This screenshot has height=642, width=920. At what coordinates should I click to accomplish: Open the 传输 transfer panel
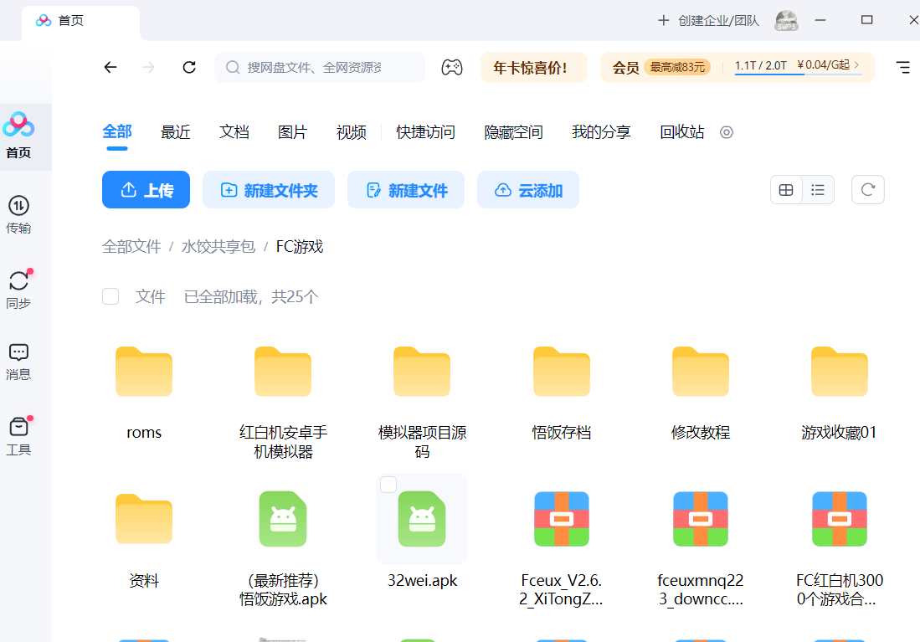(x=18, y=215)
